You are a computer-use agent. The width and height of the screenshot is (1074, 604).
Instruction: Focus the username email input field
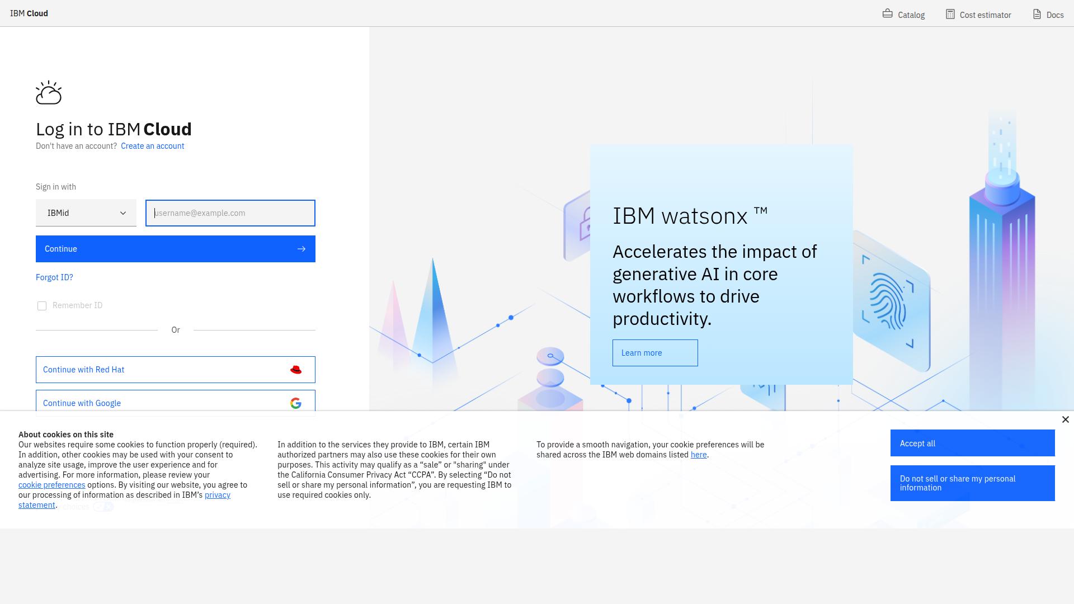click(x=230, y=213)
